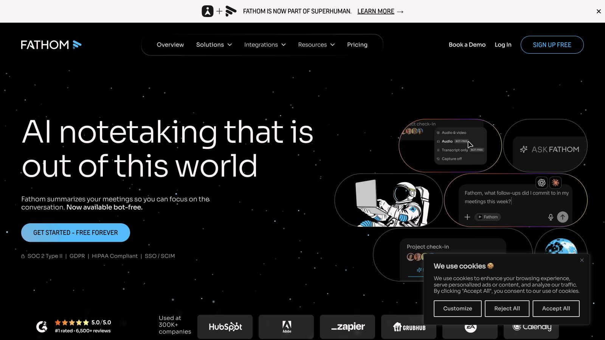Expand the Solutions dropdown menu
The width and height of the screenshot is (605, 340).
tap(214, 45)
